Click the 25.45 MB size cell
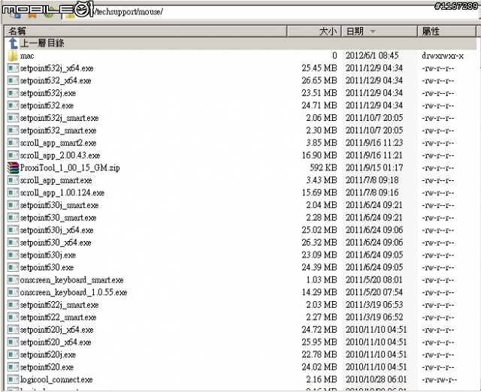Image resolution: width=481 pixels, height=392 pixels. pos(319,68)
